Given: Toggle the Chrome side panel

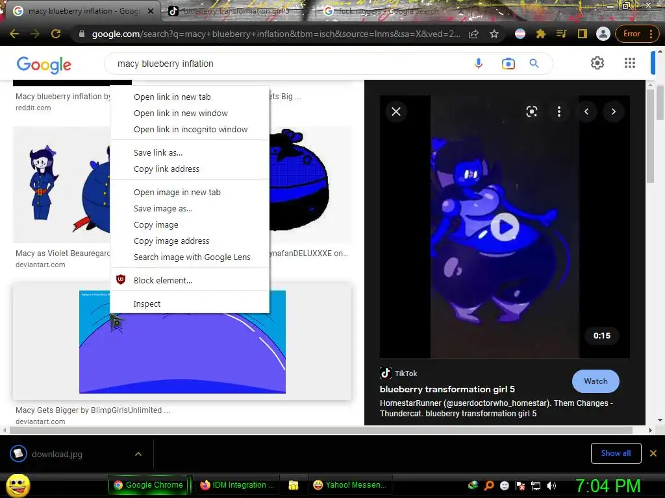Looking at the screenshot, I should (583, 34).
